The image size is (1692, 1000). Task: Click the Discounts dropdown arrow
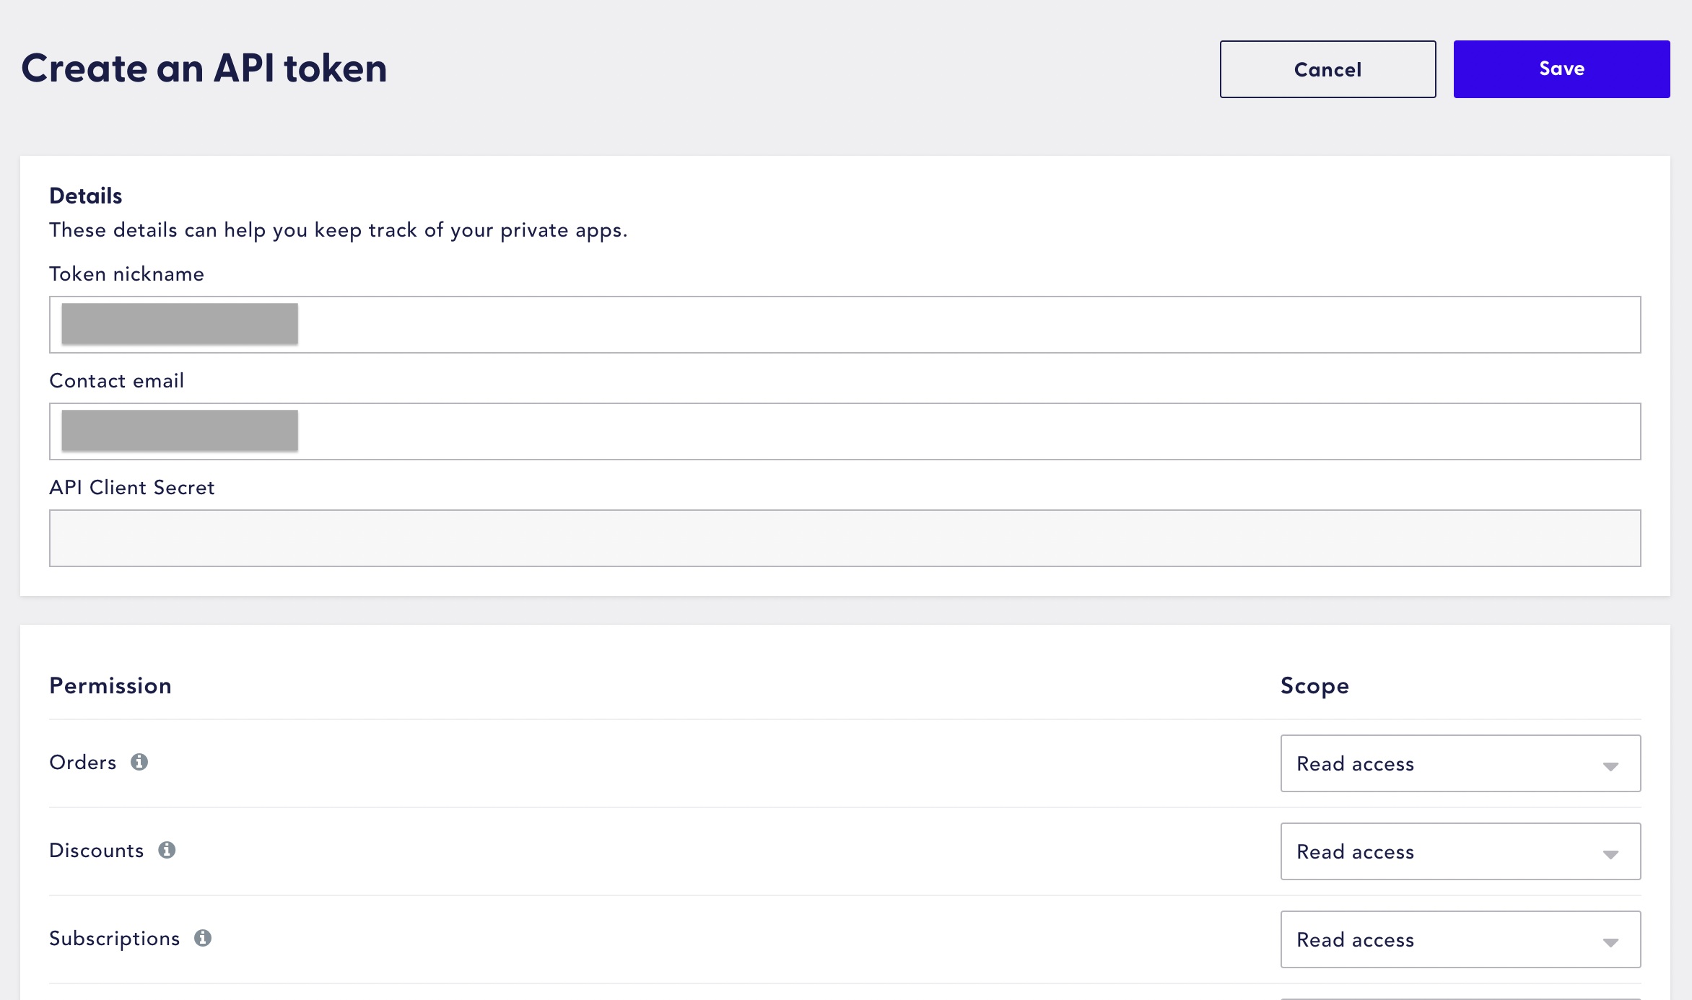pos(1610,854)
